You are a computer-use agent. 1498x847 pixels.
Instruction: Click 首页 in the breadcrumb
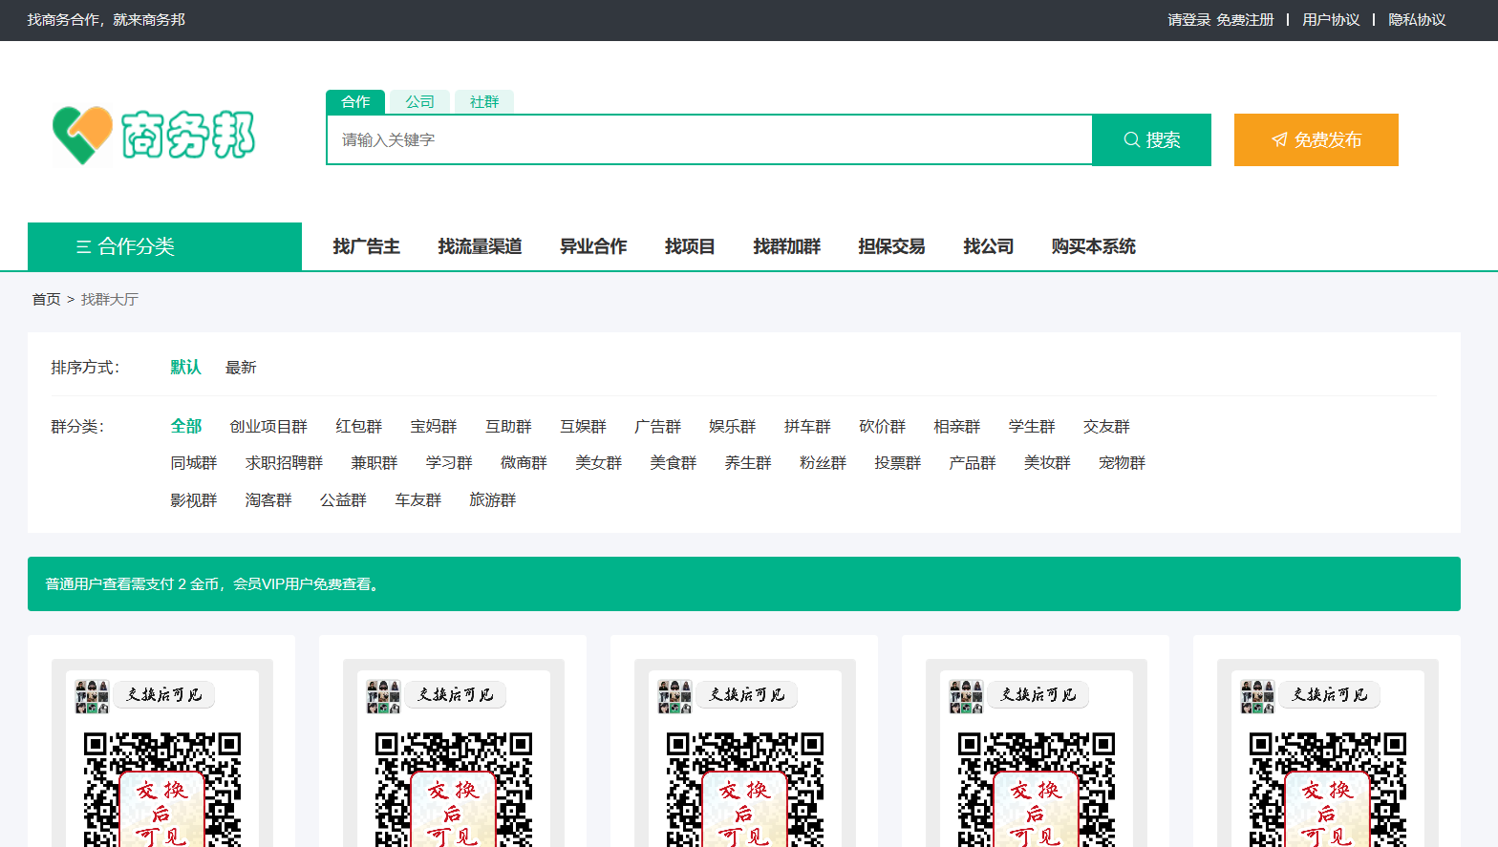[46, 300]
